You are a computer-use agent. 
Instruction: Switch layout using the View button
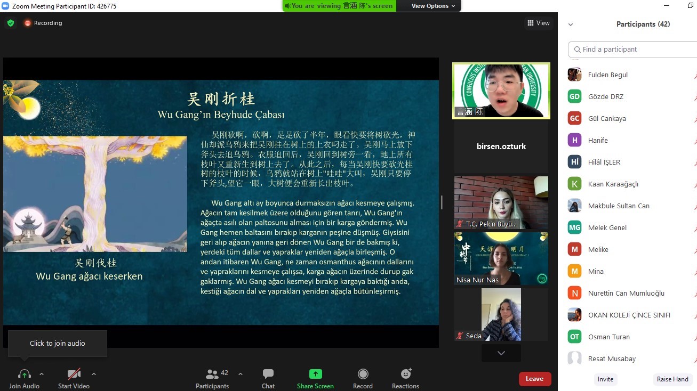coord(538,23)
